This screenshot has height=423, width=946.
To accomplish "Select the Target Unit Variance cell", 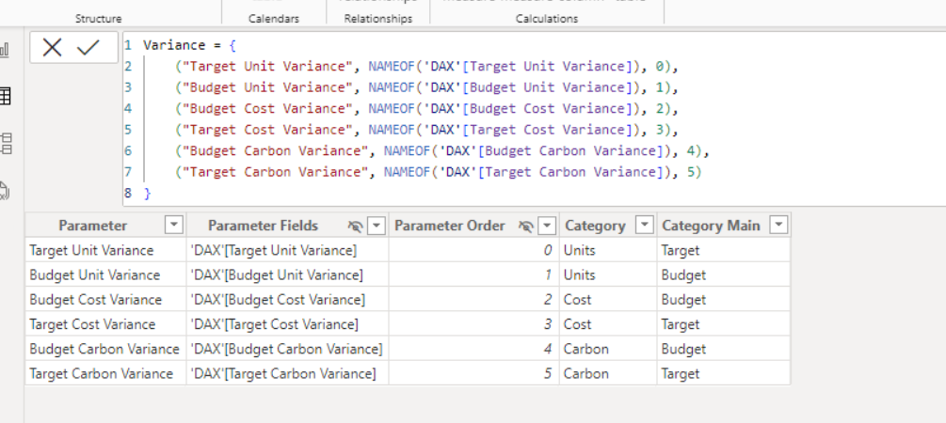I will coord(91,251).
